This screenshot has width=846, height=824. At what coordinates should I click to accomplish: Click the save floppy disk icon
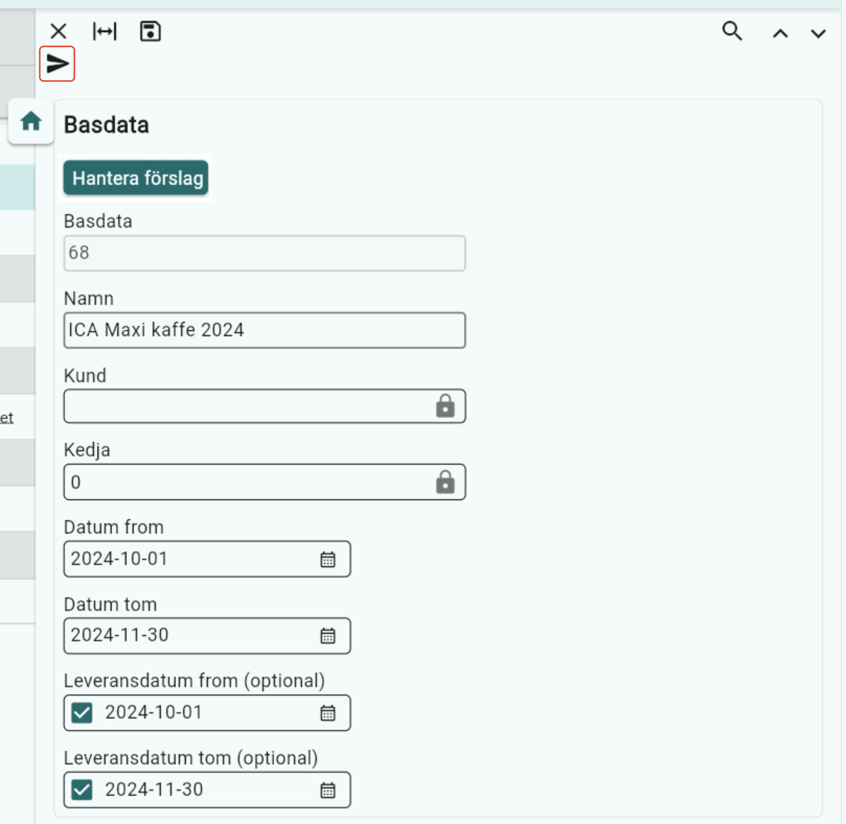(150, 31)
